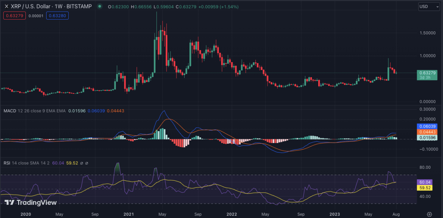The height and width of the screenshot is (218, 443).
Task: Click the green 0.63279 current price tag on the axis
Action: click(x=427, y=75)
